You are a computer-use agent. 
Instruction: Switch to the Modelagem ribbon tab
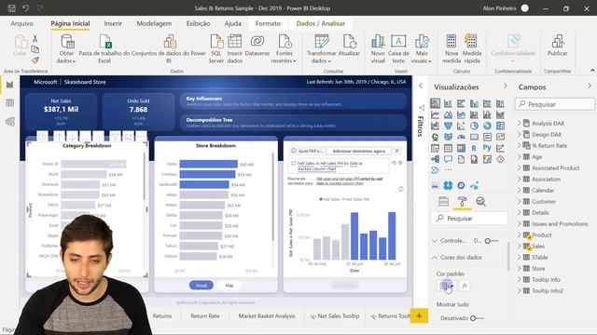click(x=154, y=23)
